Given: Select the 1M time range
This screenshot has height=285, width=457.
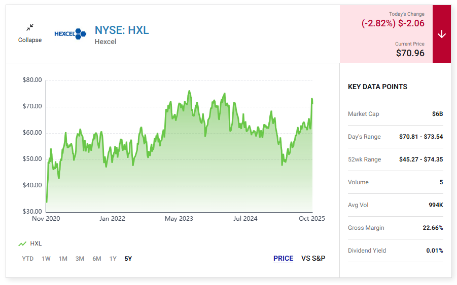Looking at the screenshot, I should (63, 259).
